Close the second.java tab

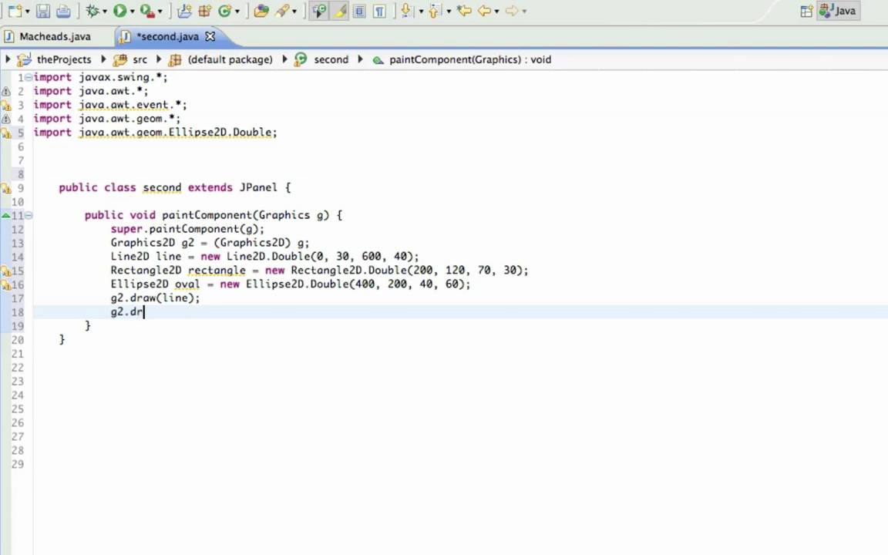[210, 37]
